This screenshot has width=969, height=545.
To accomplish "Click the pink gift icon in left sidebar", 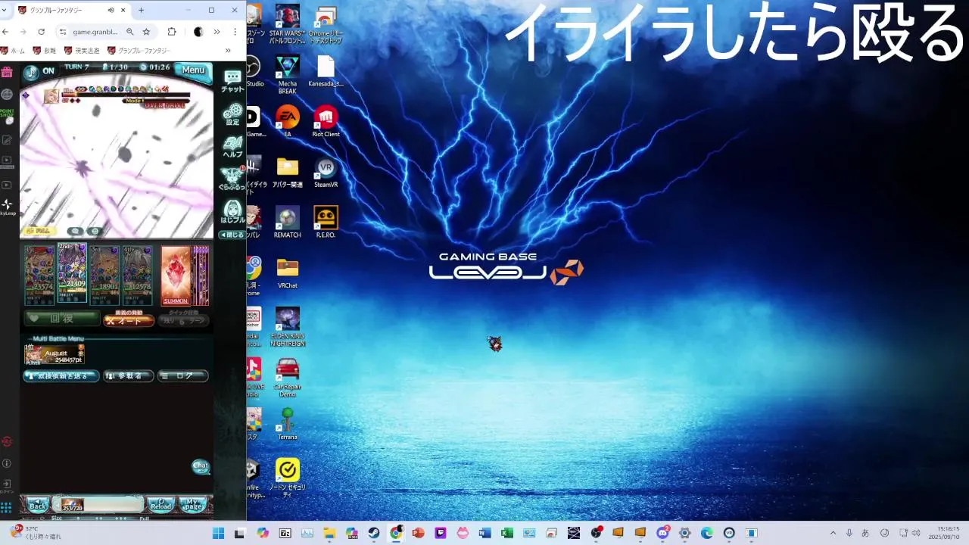I will pos(7,73).
